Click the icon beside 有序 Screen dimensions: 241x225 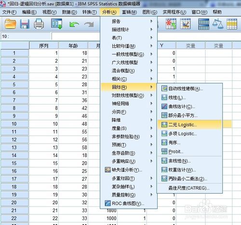164,142
